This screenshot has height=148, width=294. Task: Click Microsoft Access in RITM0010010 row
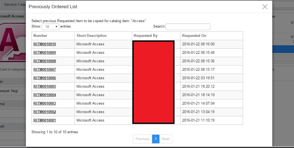tap(90, 44)
